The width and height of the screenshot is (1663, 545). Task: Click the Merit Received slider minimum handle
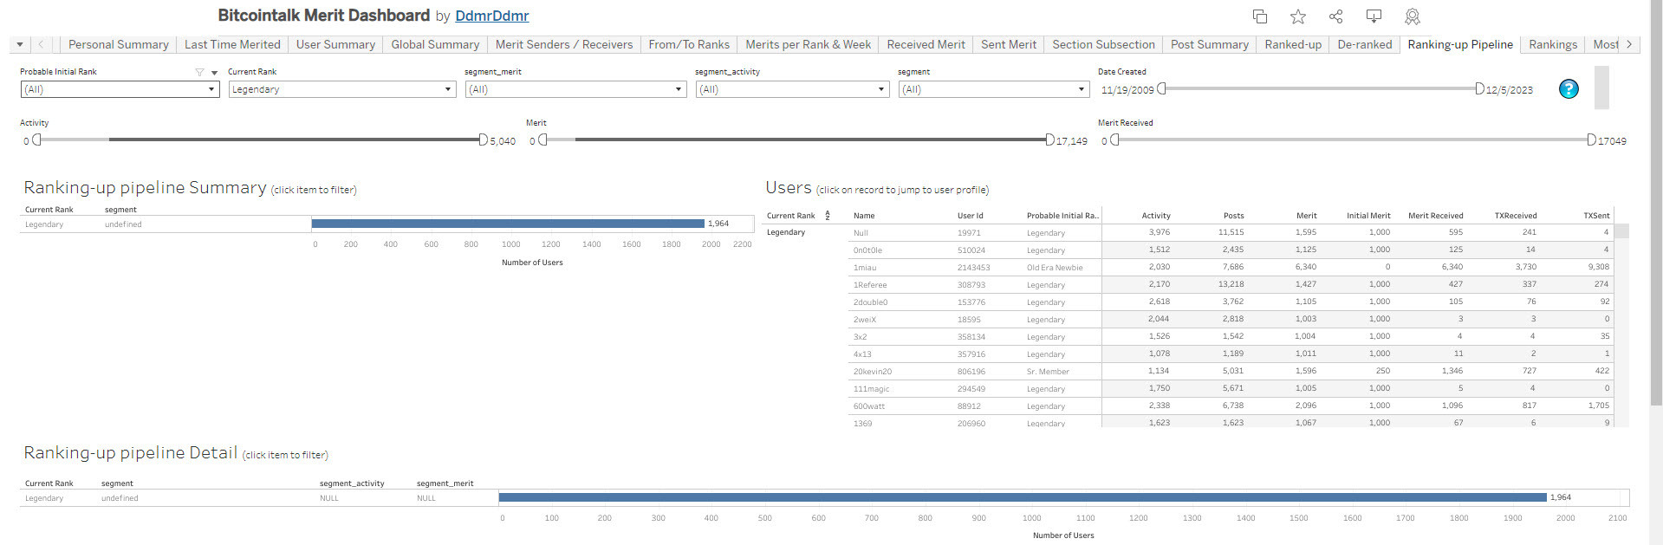pyautogui.click(x=1115, y=139)
